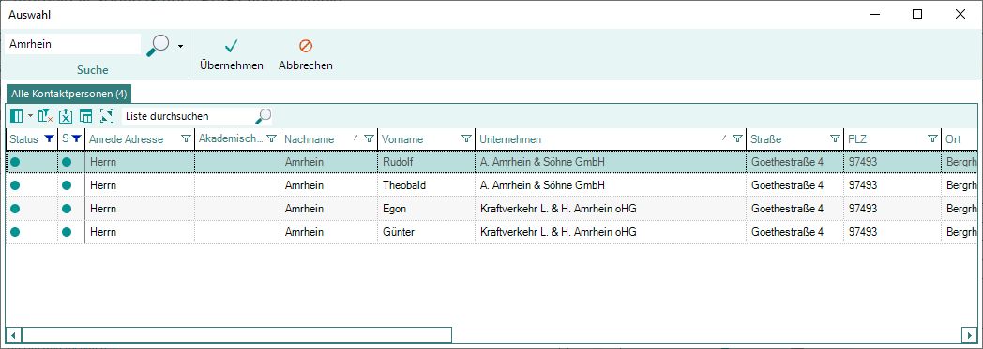Click the Status dot in Günter's row
983x349 pixels.
15,232
